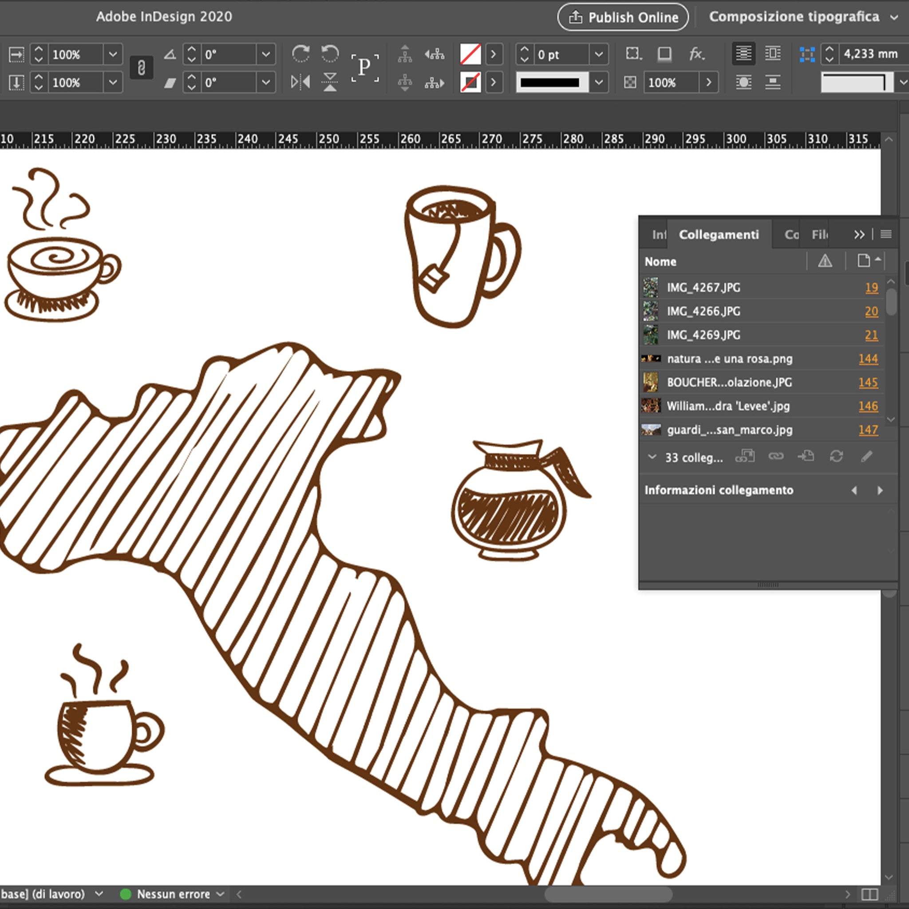Viewport: 909px width, 909px height.
Task: Expand the 33 collegamenti chevron
Action: pyautogui.click(x=652, y=456)
